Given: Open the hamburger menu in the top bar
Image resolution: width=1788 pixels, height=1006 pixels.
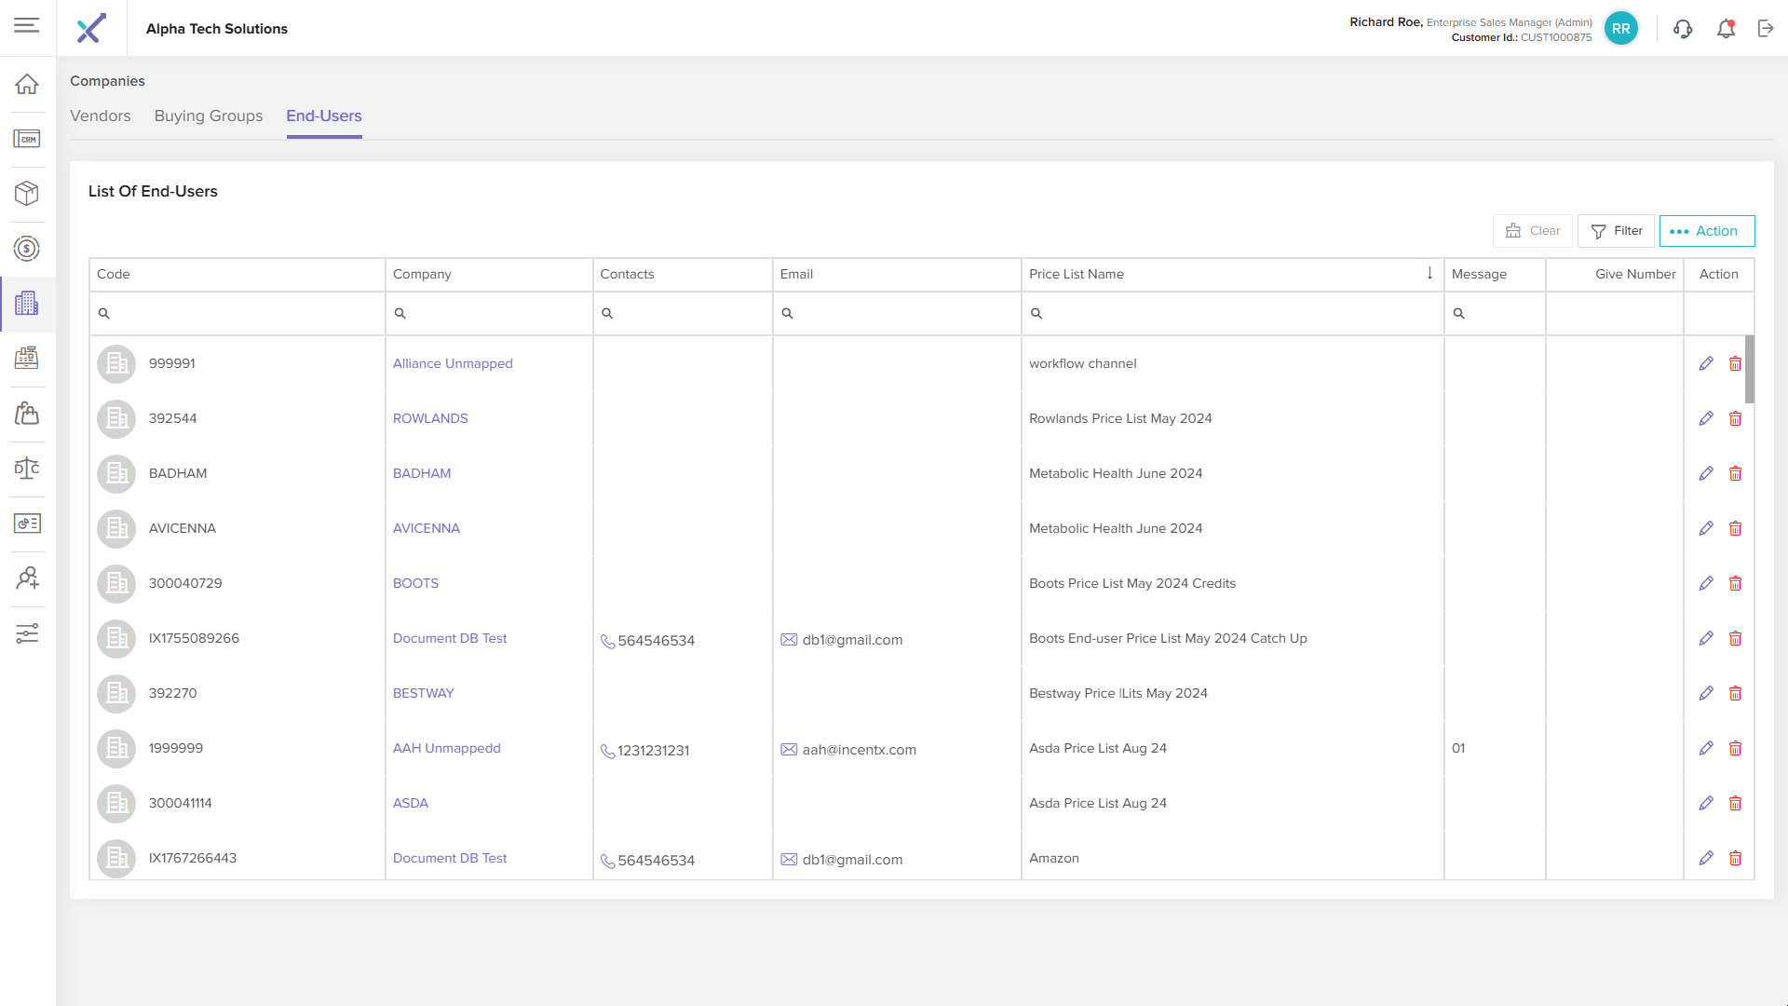Looking at the screenshot, I should (x=27, y=25).
